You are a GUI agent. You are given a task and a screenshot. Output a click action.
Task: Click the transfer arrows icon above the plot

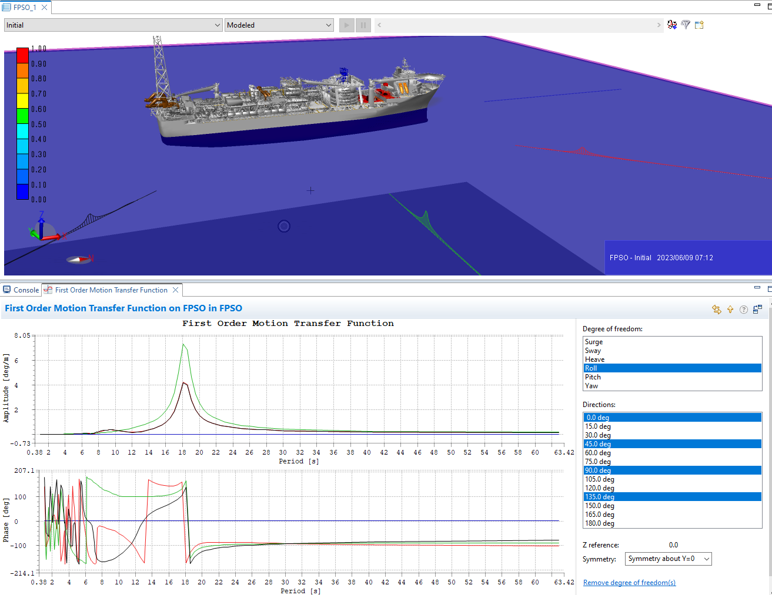point(717,309)
